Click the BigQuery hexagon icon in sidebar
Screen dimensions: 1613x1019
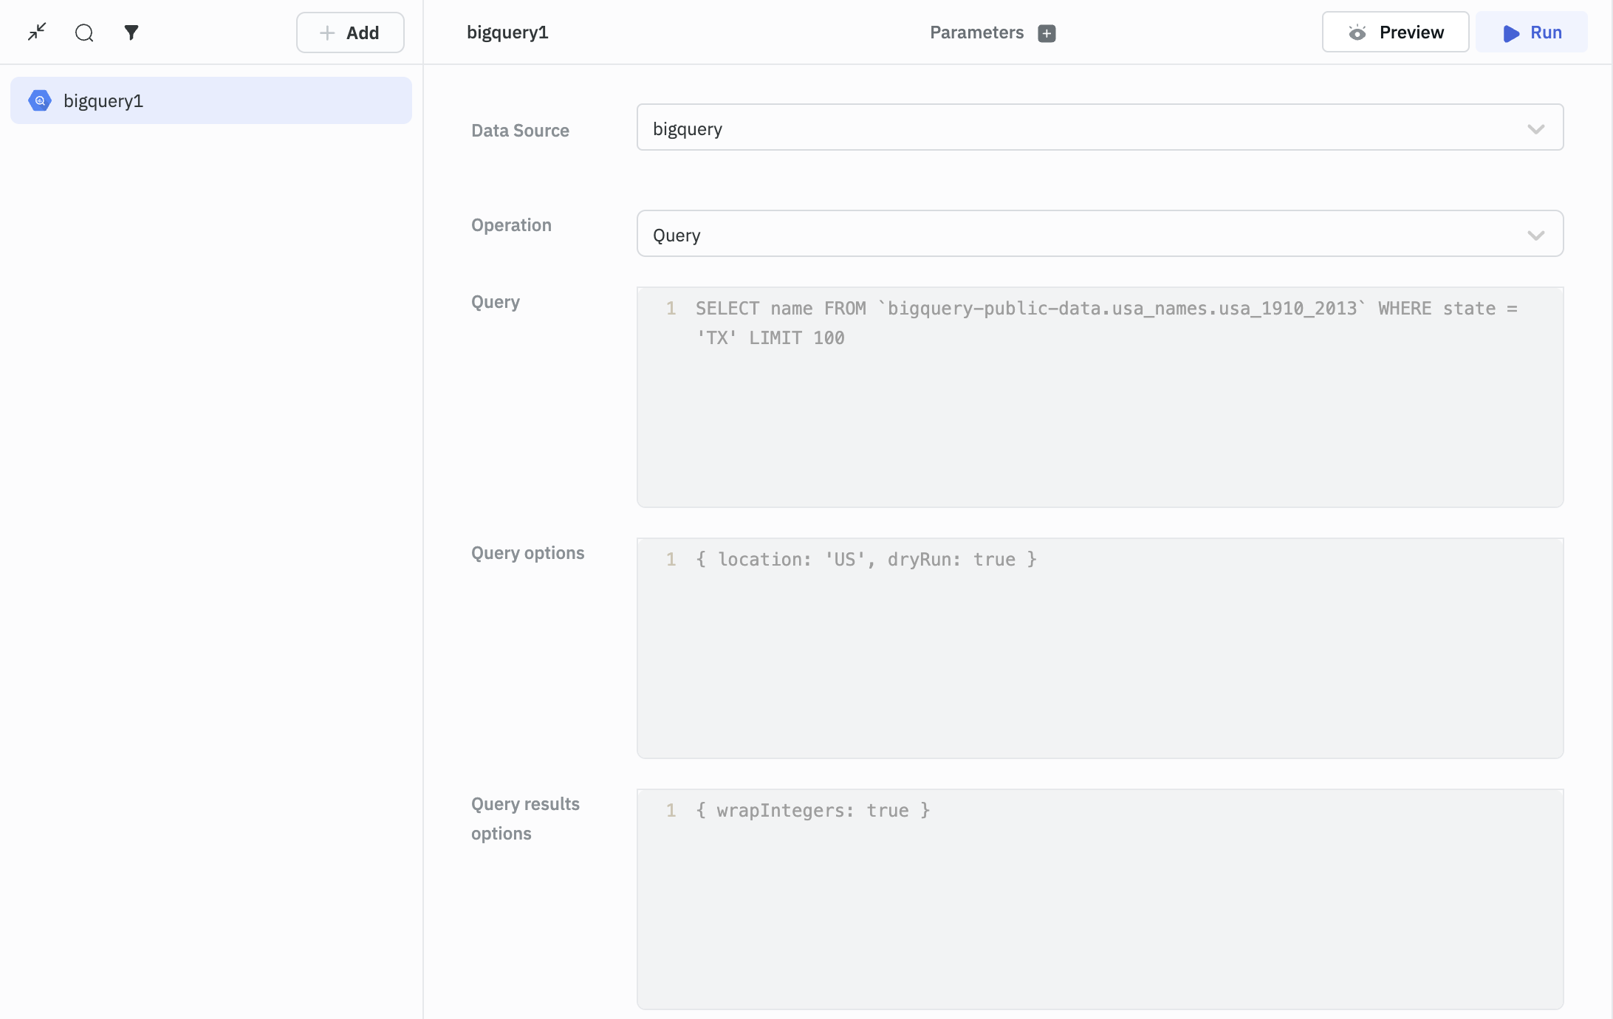point(40,100)
